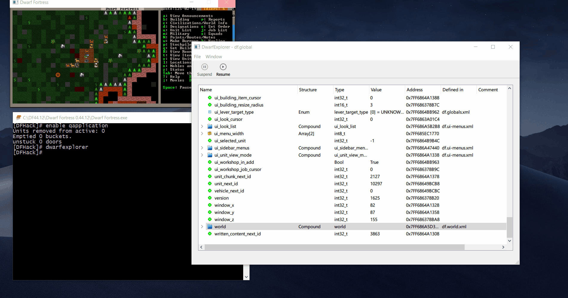568x298 pixels.
Task: Click the DwarfExplorer window title icon
Action: 197,47
